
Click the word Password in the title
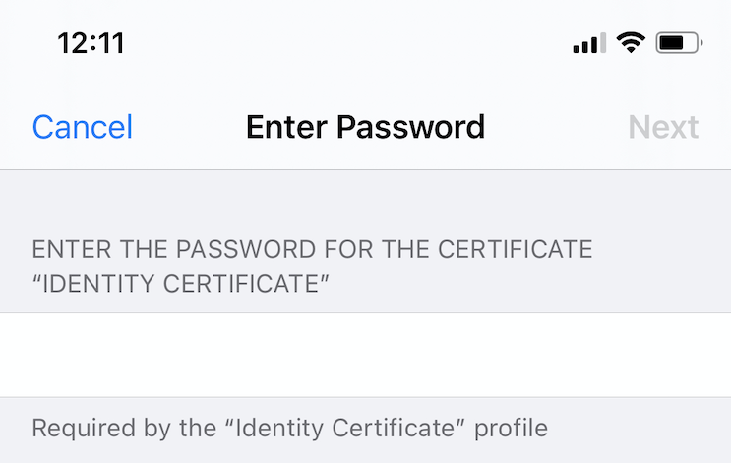410,127
